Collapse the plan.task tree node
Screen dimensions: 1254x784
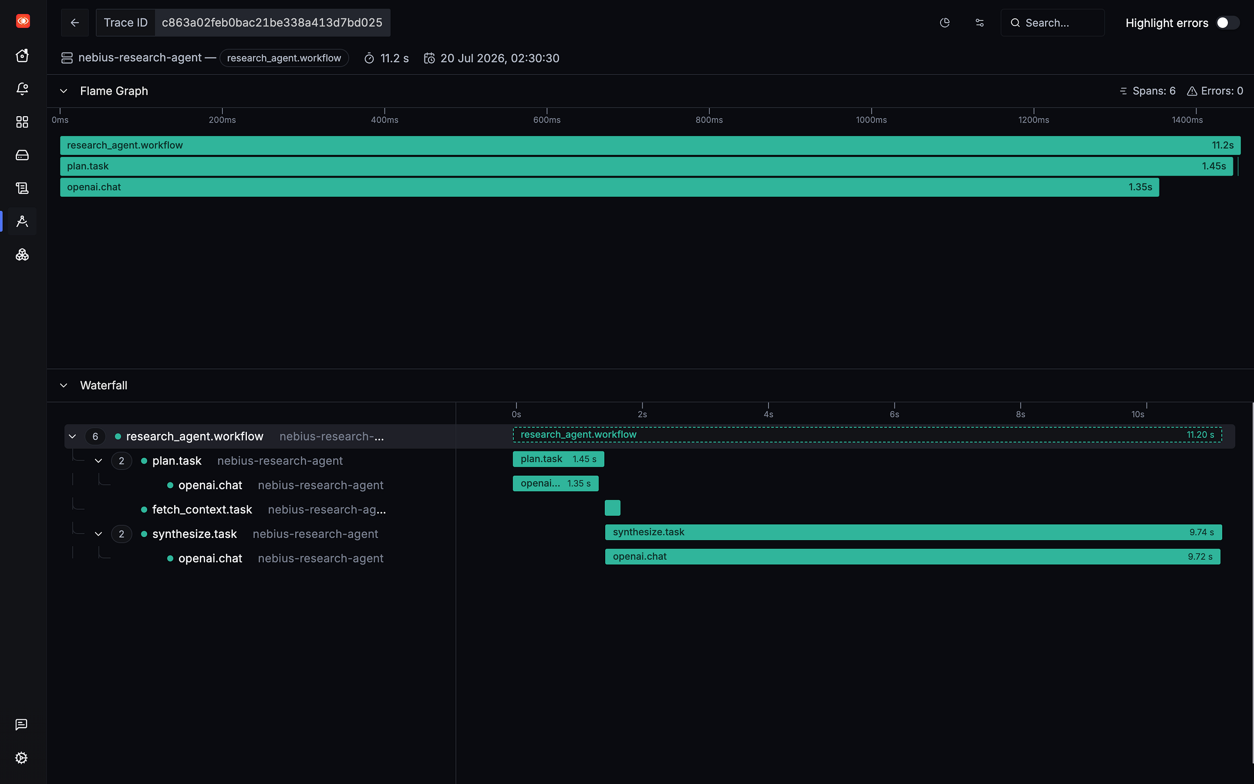tap(98, 461)
